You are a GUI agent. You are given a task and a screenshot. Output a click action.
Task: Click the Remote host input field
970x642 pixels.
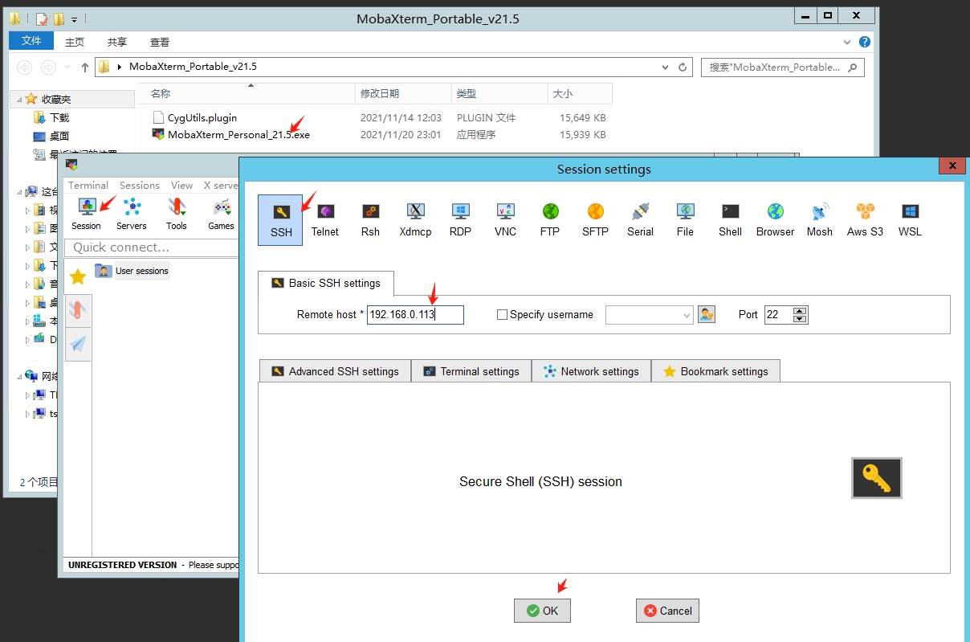point(415,315)
